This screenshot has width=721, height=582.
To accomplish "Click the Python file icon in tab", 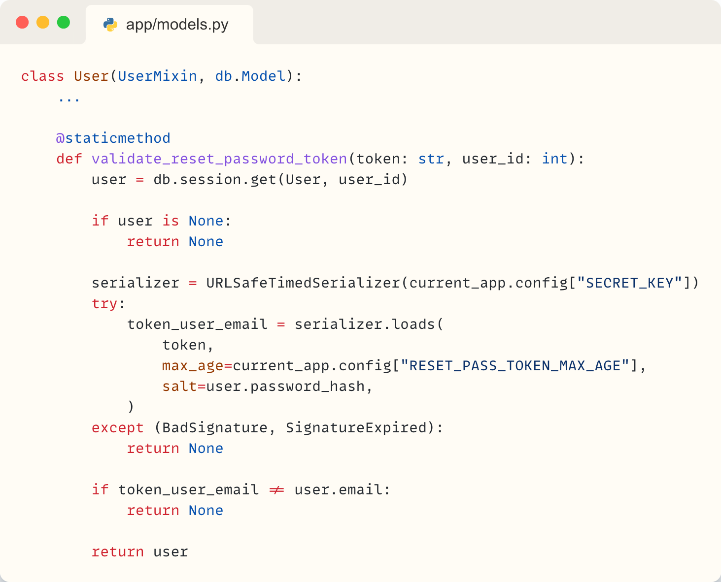I will [110, 25].
